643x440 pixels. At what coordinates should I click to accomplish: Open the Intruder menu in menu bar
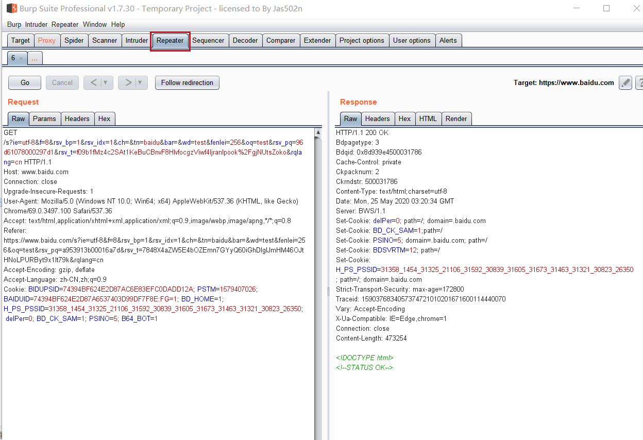click(36, 24)
